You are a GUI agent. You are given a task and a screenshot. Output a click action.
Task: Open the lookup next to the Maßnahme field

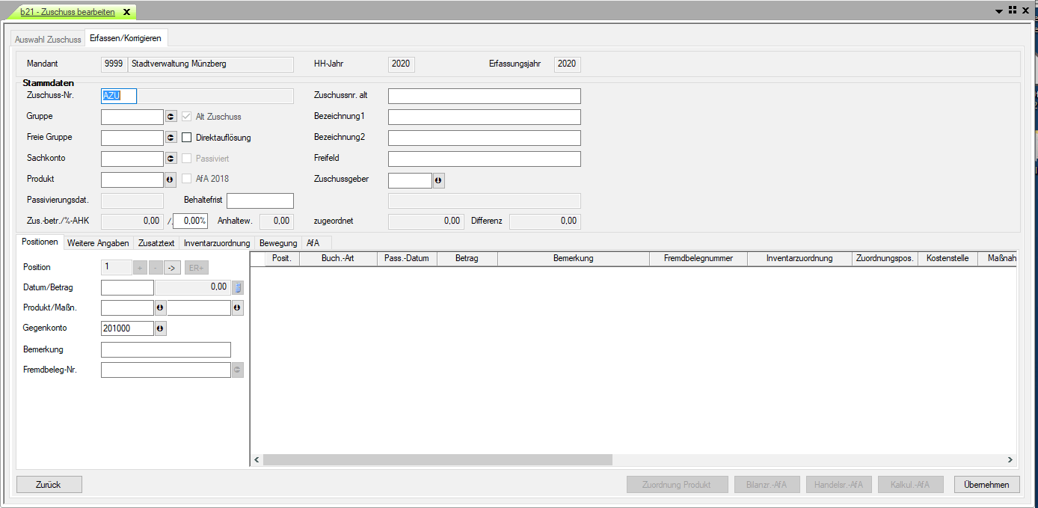tap(238, 307)
